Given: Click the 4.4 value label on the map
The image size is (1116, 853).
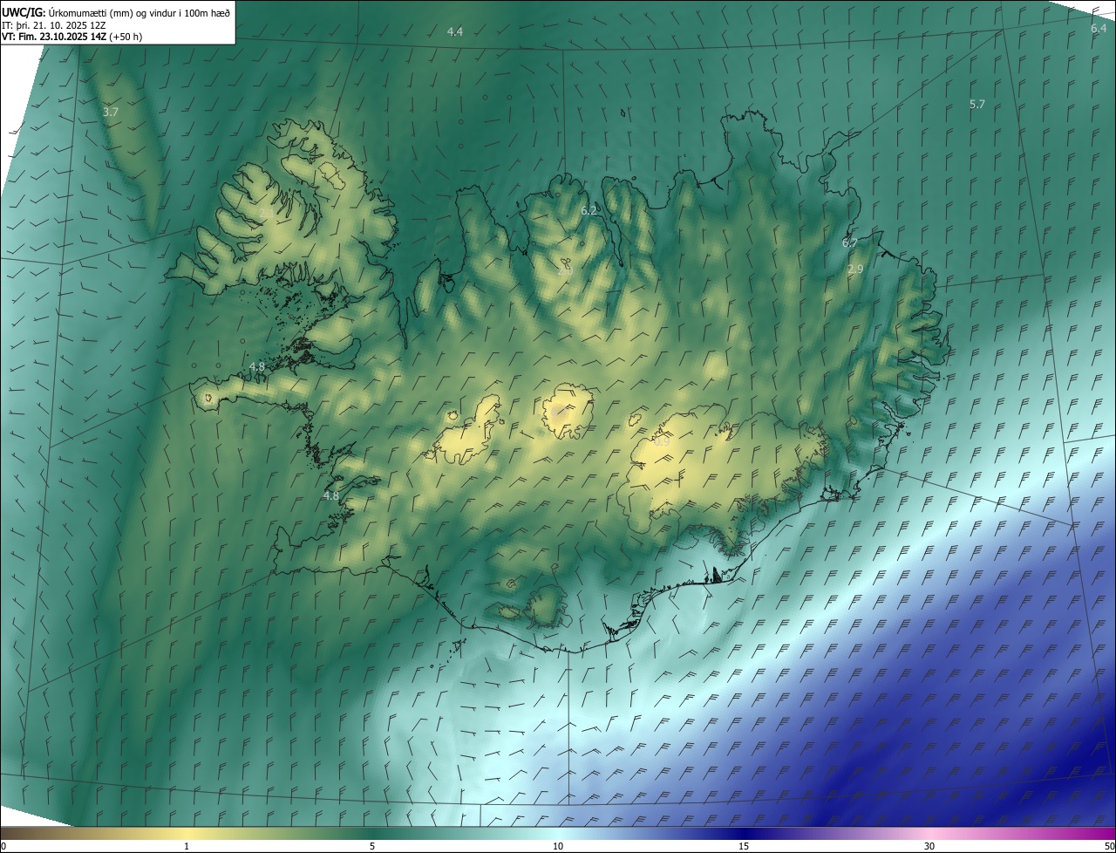Looking at the screenshot, I should (x=455, y=32).
